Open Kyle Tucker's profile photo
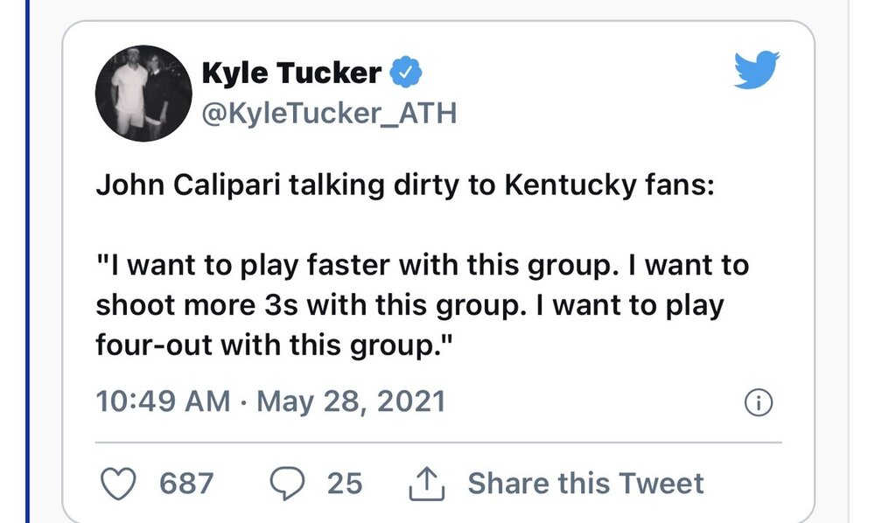875x523 pixels. pyautogui.click(x=143, y=93)
